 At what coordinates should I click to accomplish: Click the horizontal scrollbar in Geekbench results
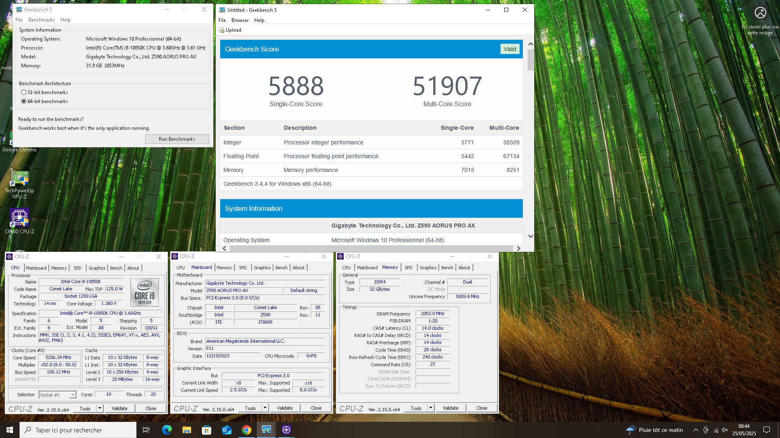point(371,248)
